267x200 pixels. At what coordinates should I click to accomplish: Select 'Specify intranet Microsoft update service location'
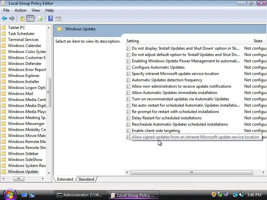tap(175, 74)
